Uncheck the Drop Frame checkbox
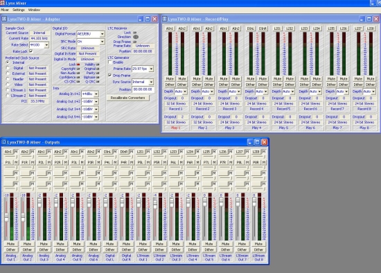Screen dimensions: 381x273 pos(110,76)
